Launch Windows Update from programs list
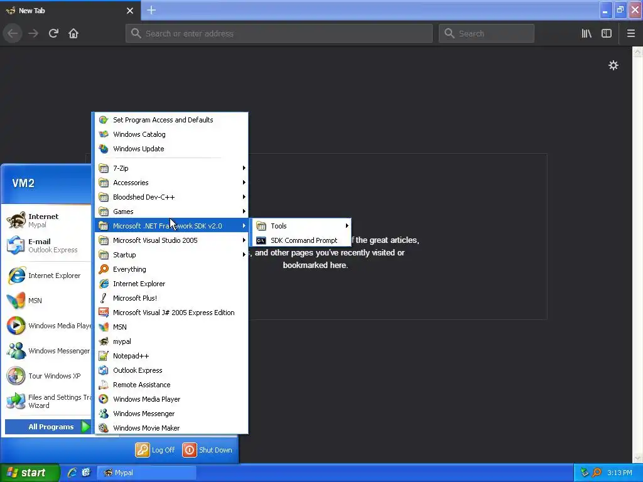The image size is (643, 482). point(171,148)
